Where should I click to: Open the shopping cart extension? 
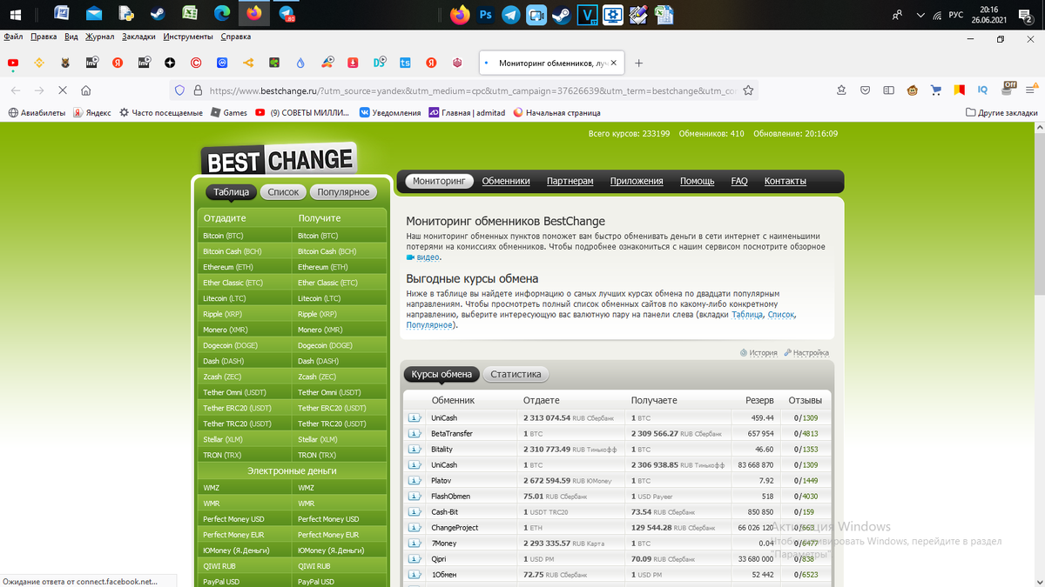[x=936, y=90]
